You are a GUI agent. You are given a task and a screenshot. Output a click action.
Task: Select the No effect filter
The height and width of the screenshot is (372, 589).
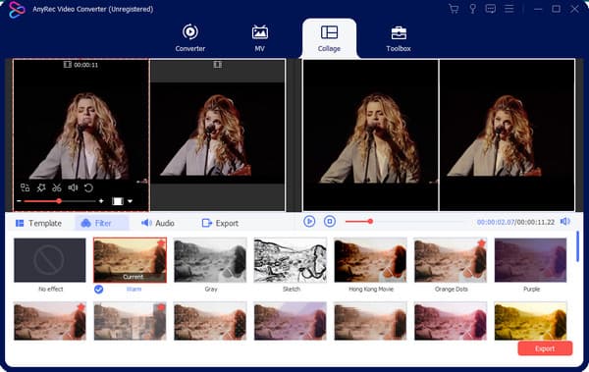click(x=50, y=260)
